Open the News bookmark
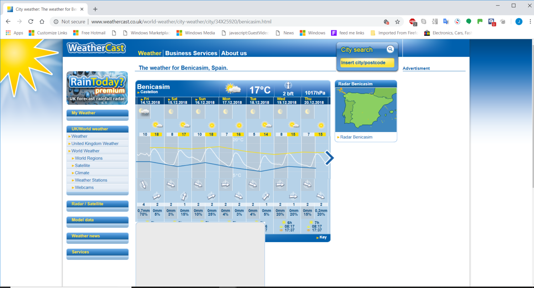The width and height of the screenshot is (534, 288). click(x=285, y=33)
